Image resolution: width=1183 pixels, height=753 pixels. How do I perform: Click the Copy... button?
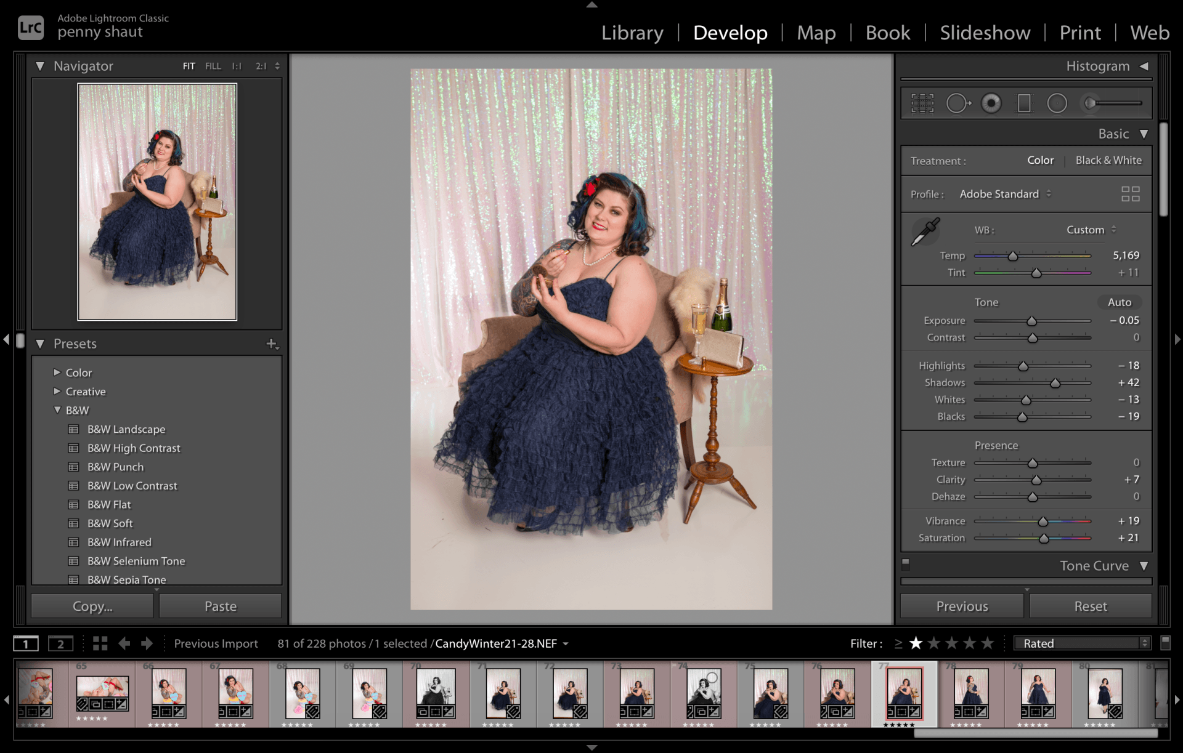[x=92, y=606]
